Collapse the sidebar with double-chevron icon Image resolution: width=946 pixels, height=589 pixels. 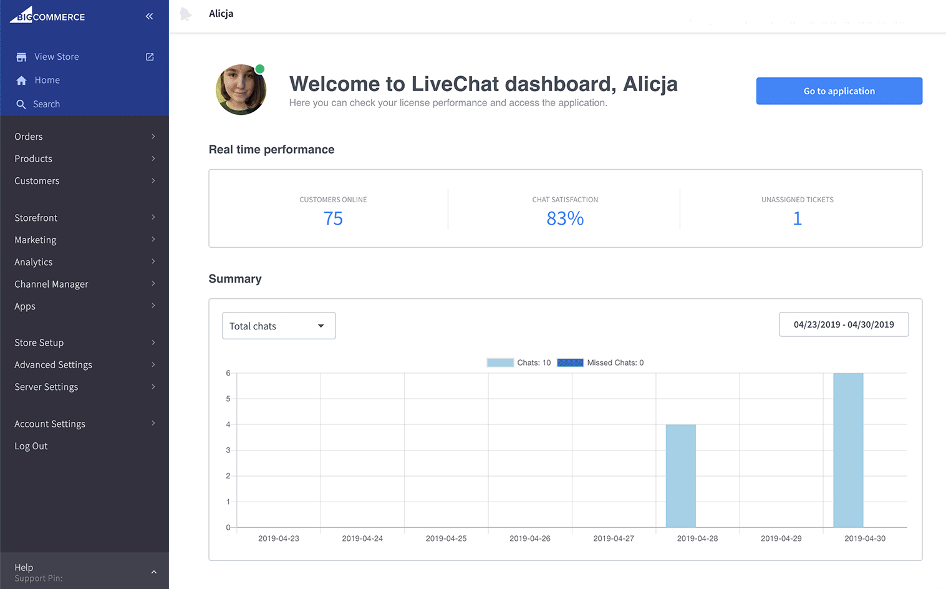coord(149,16)
